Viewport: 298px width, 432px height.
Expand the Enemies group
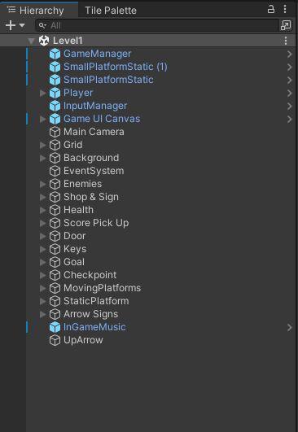(42, 184)
